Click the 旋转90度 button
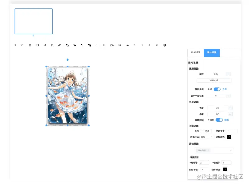This screenshot has height=185, width=249. [x=214, y=81]
